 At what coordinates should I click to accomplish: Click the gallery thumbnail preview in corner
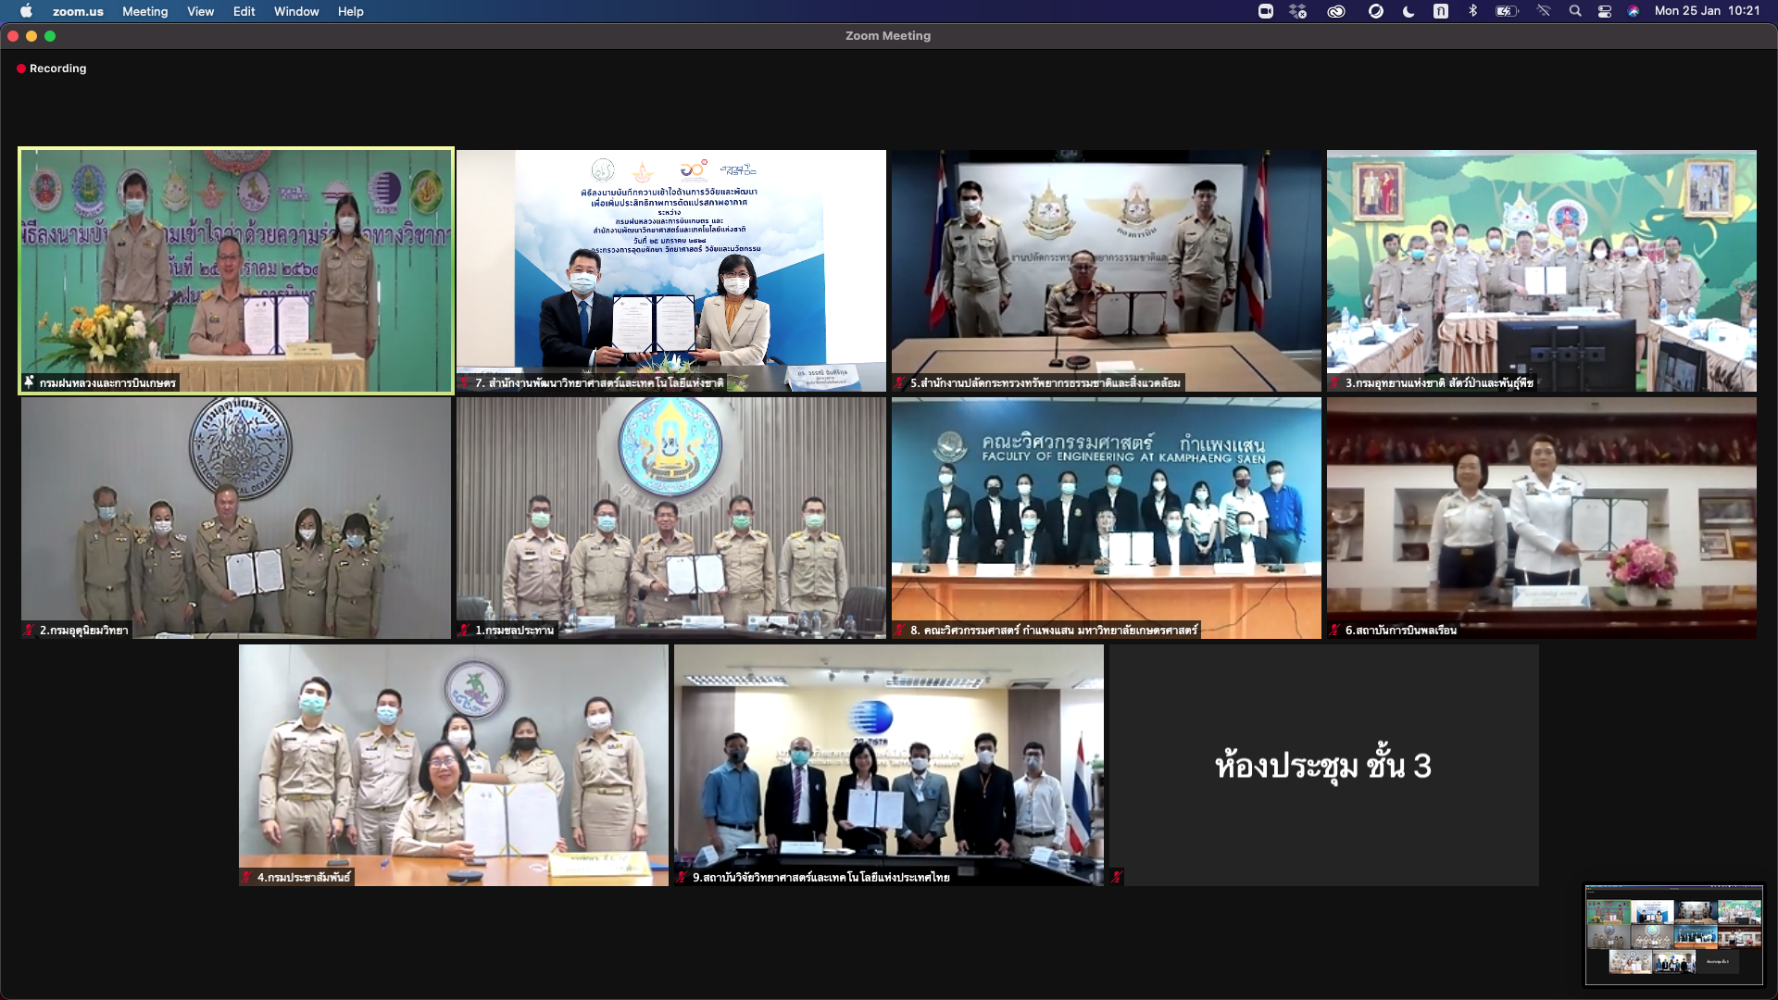(x=1673, y=934)
